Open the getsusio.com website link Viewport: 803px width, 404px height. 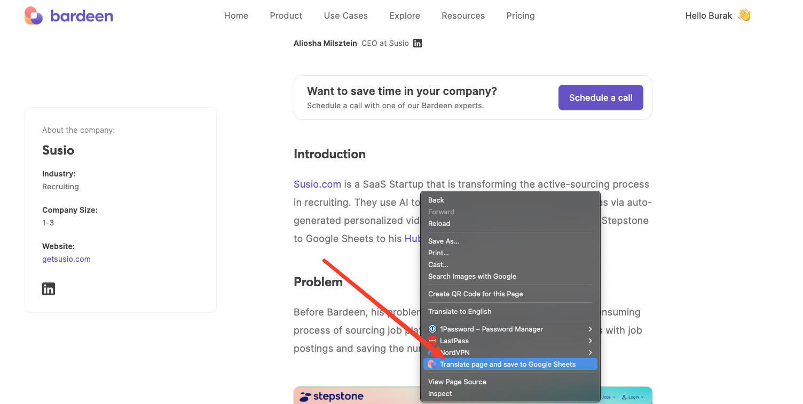point(66,259)
